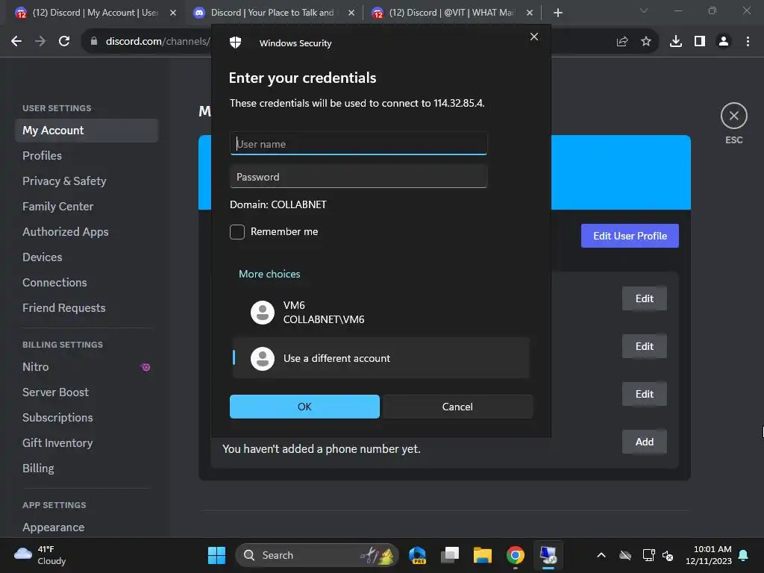Open Nitro billing settings
This screenshot has height=573, width=764.
87,366
